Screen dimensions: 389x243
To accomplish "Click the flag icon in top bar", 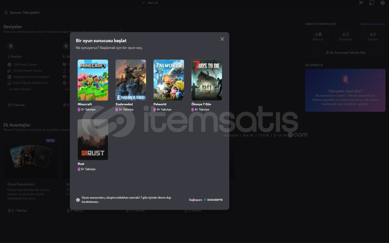I will tap(361, 3).
